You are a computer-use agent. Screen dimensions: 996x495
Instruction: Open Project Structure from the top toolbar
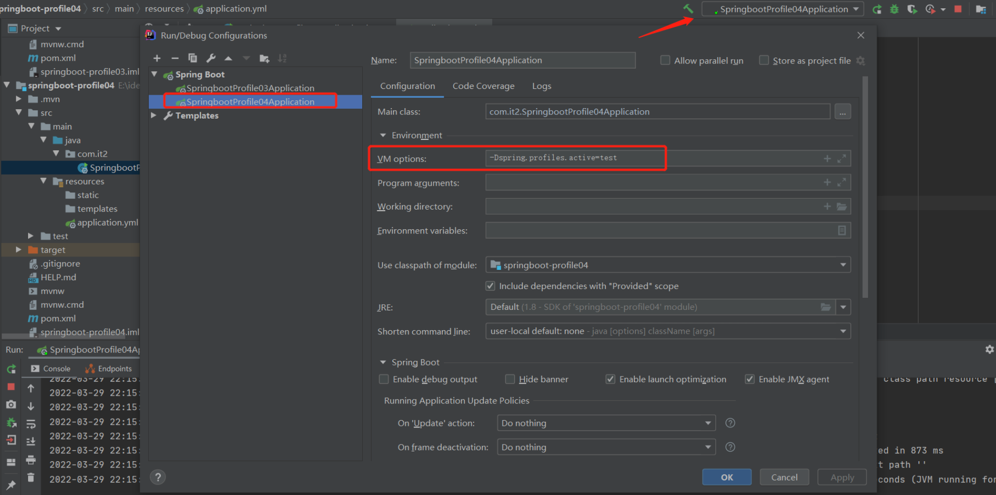pyautogui.click(x=981, y=9)
